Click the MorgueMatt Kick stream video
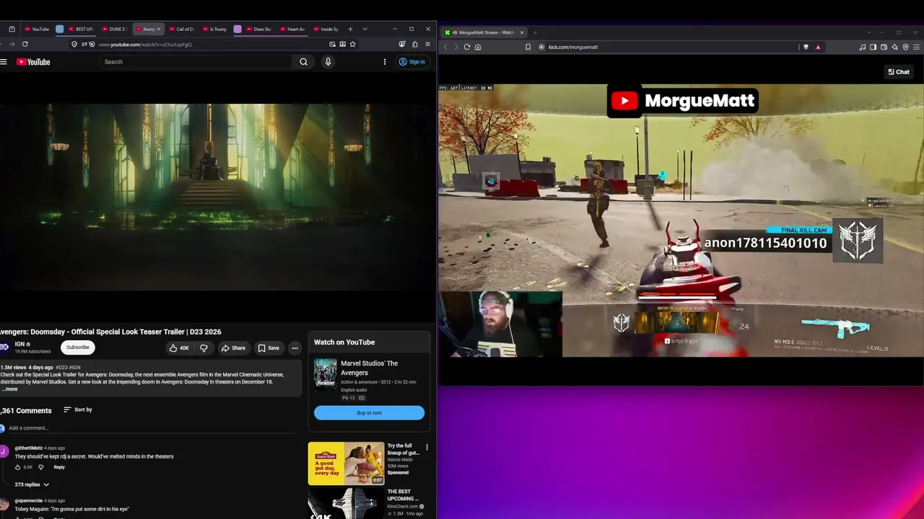 (681, 221)
